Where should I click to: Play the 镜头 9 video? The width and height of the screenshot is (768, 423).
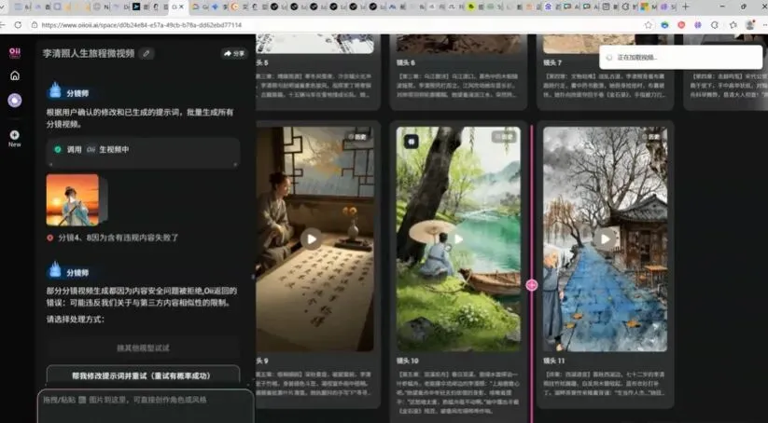[x=311, y=239]
